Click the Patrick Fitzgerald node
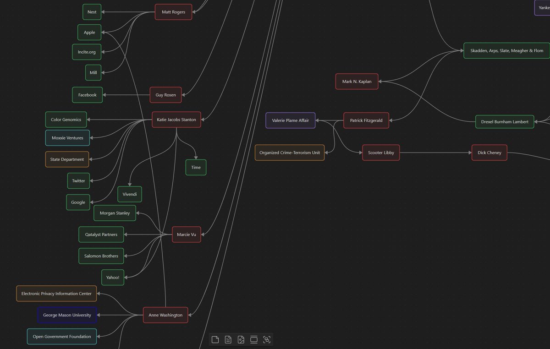This screenshot has height=349, width=550. (366, 120)
